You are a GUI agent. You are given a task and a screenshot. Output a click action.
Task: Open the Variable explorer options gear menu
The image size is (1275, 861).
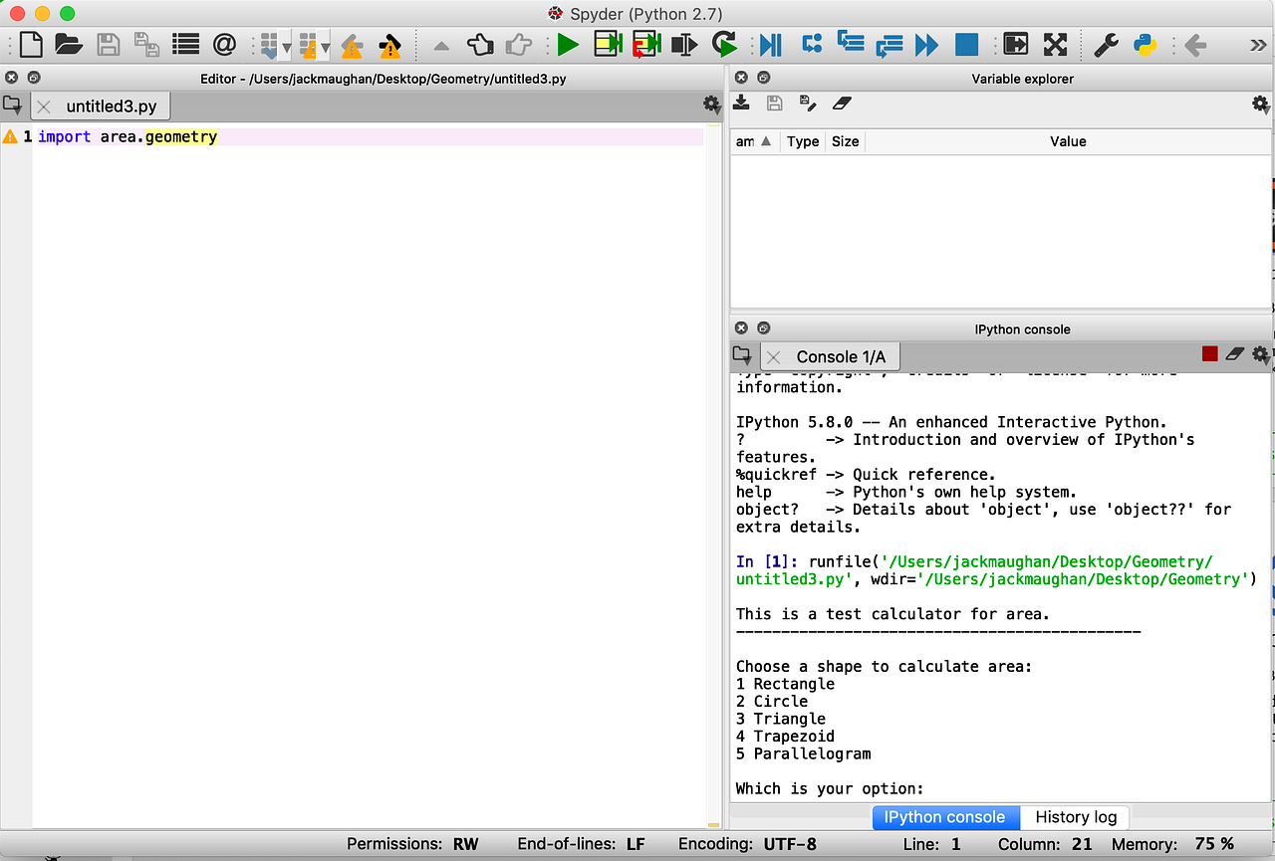[1261, 104]
